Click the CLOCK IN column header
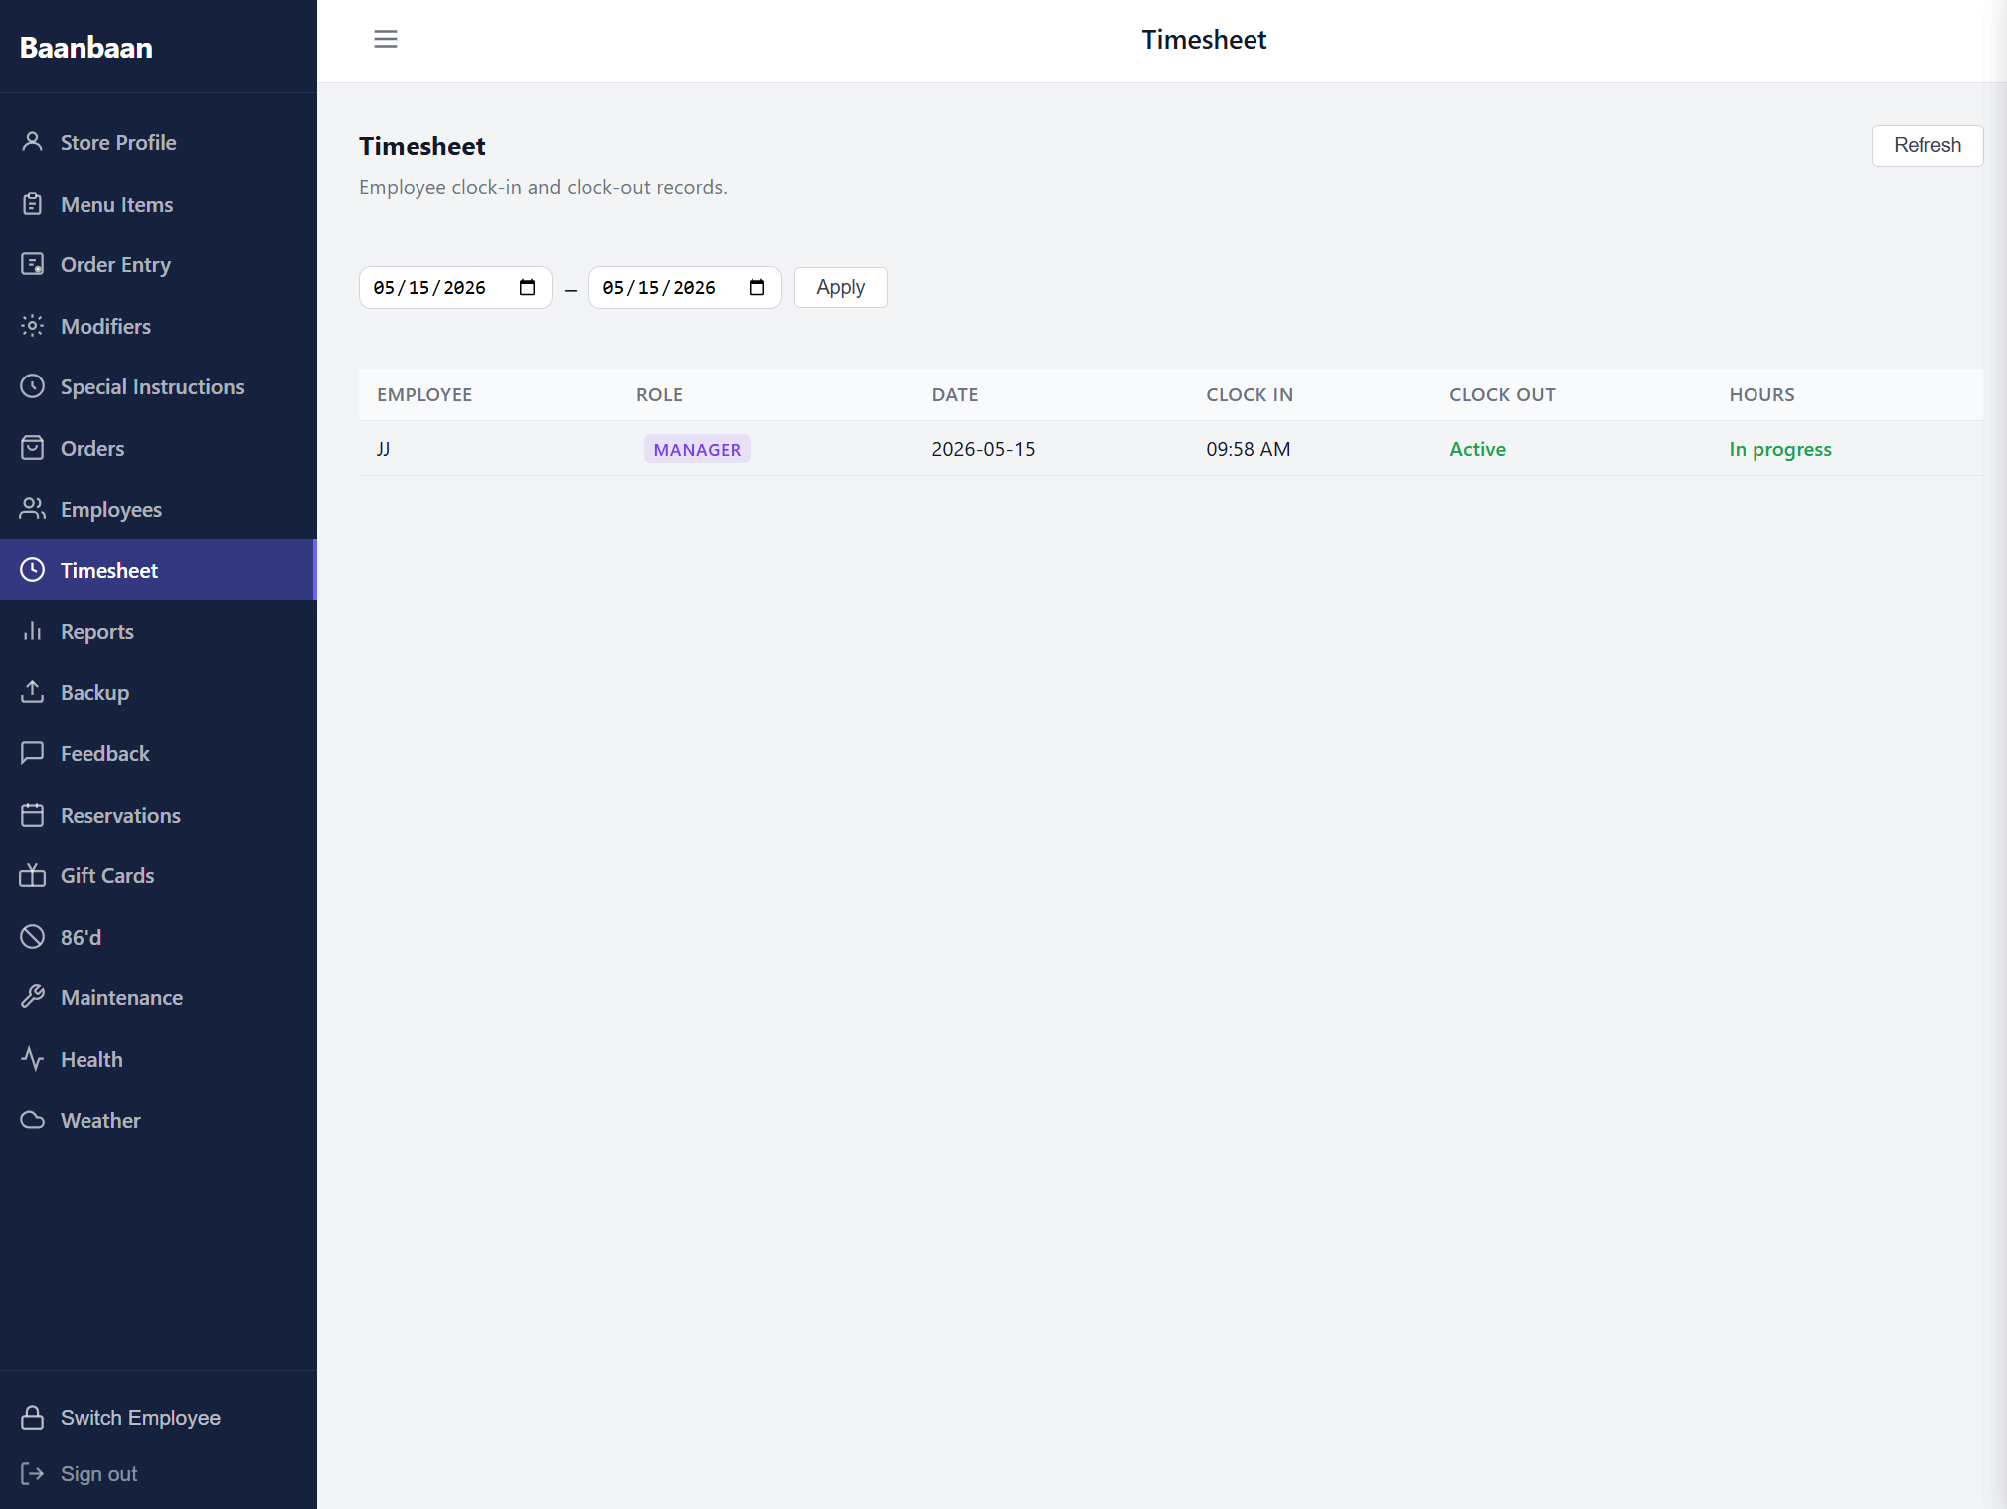Image resolution: width=2007 pixels, height=1509 pixels. [x=1250, y=394]
